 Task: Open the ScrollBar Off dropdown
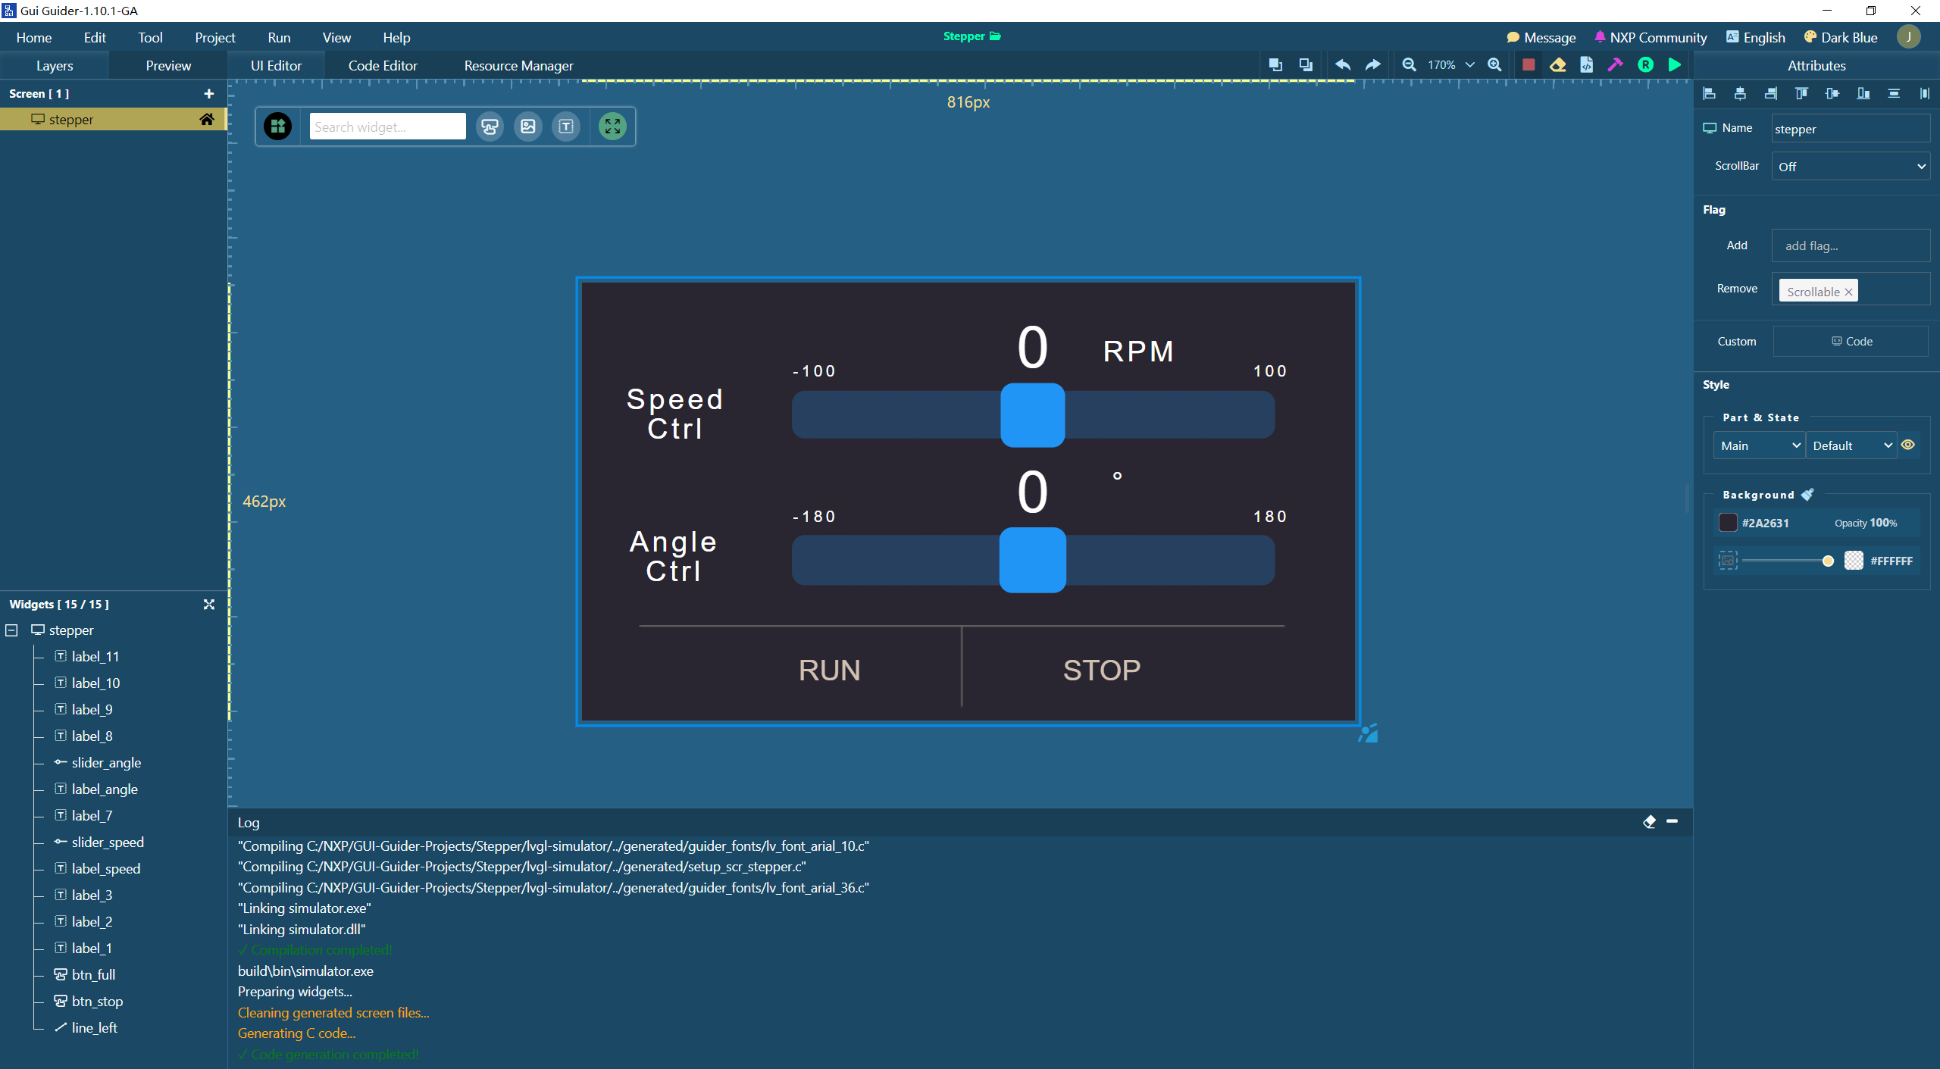pos(1850,167)
